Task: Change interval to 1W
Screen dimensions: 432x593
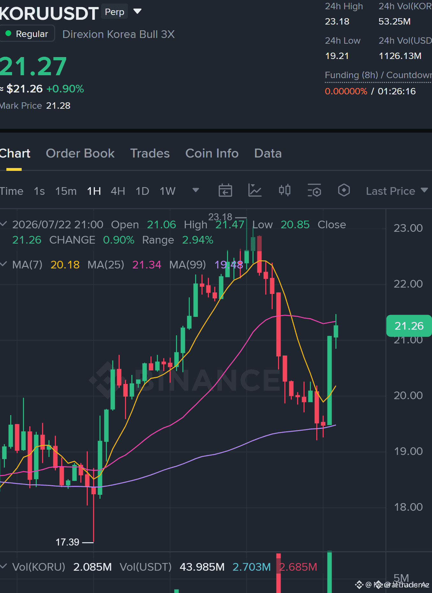Action: 168,191
